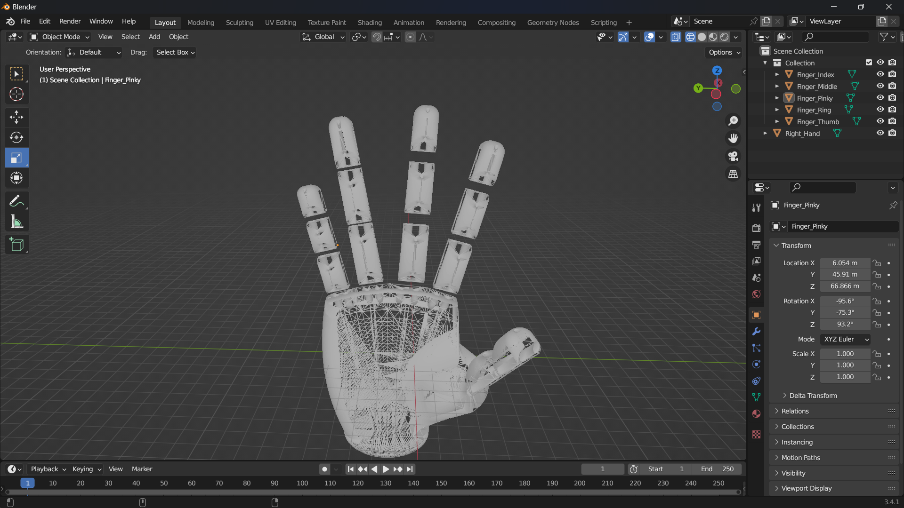Open the Rotation Mode XYZ Euler dropdown
904x508 pixels.
(x=845, y=339)
